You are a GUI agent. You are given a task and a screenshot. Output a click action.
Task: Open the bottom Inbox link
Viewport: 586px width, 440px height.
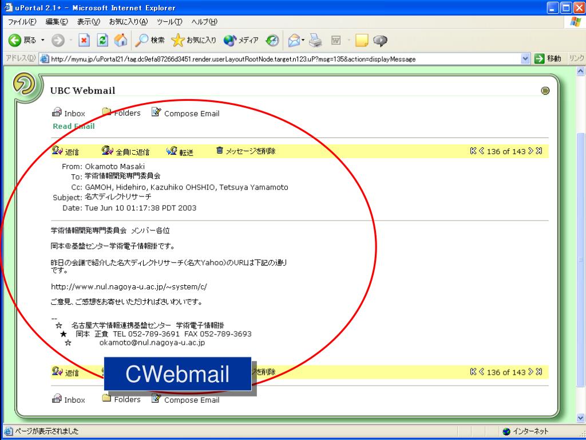pos(69,399)
